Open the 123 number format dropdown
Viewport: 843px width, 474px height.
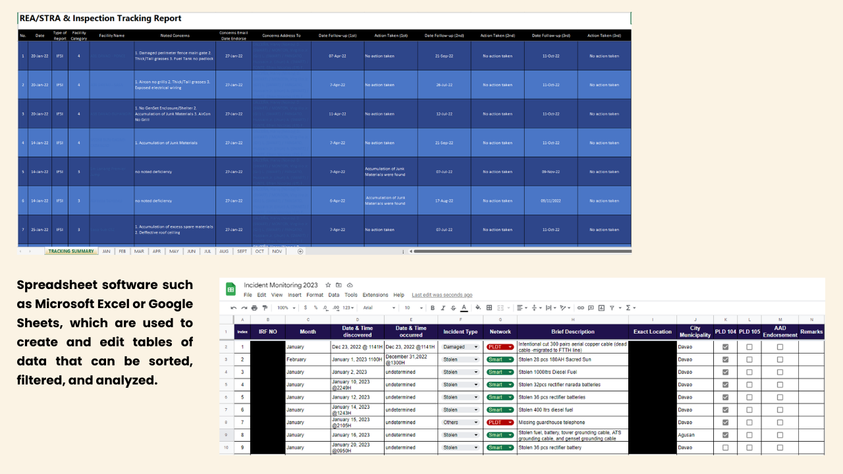[348, 307]
